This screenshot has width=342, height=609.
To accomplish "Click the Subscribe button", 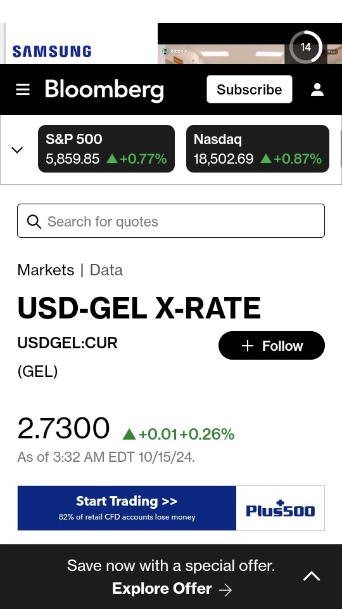I will (x=250, y=89).
